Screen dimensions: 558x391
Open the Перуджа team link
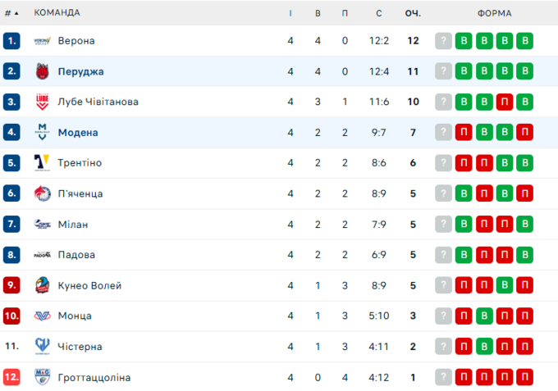(x=80, y=71)
